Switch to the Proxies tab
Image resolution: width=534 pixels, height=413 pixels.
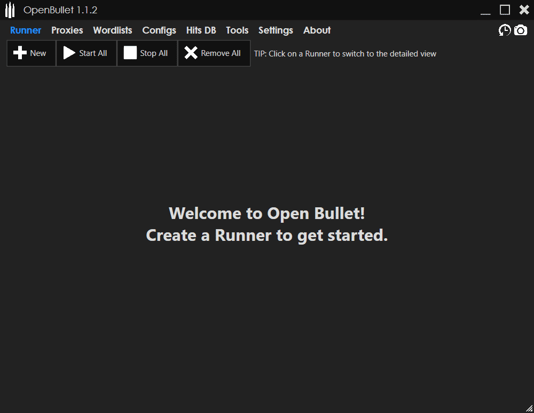67,30
